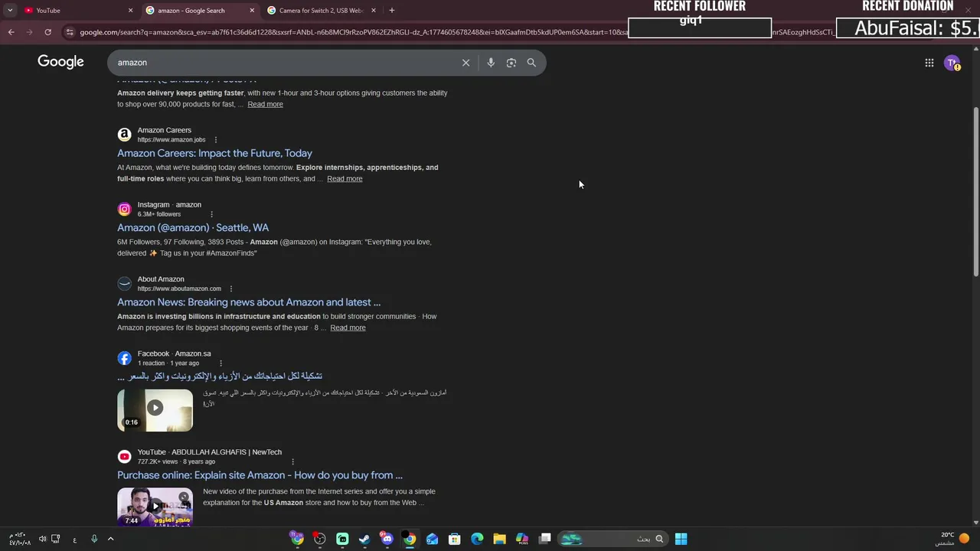Go to Google homepage via logo
The width and height of the screenshot is (980, 551).
click(x=60, y=62)
